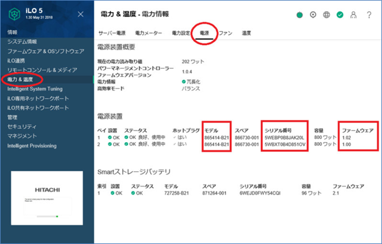The image size is (382, 244).
Task: Open セキュリティ in the sidebar
Action: coord(22,127)
